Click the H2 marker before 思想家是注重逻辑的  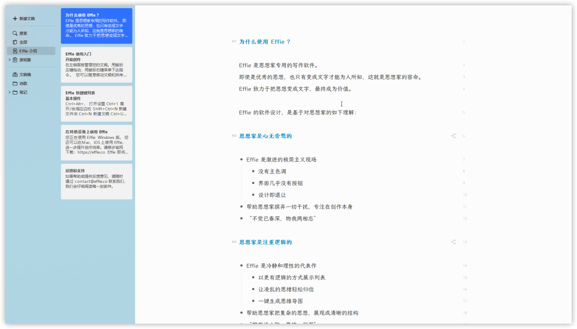click(x=234, y=242)
